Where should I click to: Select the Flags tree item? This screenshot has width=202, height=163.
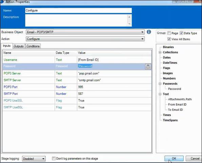click(x=166, y=68)
